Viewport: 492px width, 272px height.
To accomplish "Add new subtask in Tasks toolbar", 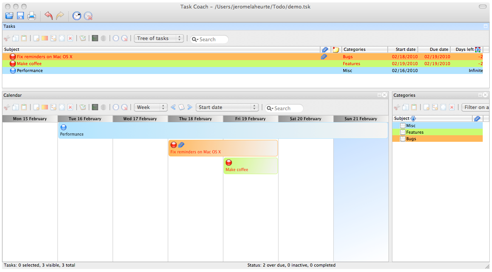I will coord(53,39).
